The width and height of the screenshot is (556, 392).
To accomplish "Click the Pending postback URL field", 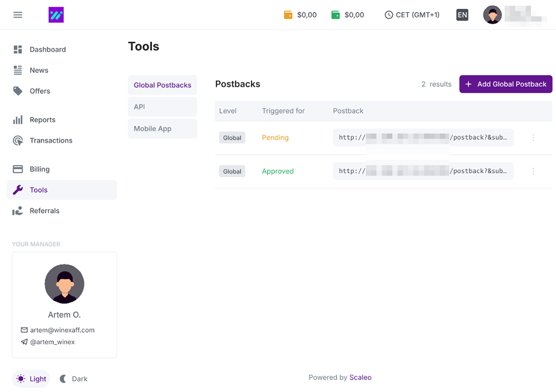I will (x=422, y=138).
